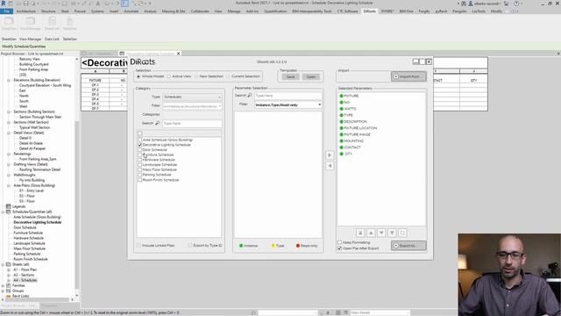Collapse Sections (Building Section) tree node
Viewport: 561px width, 316px height.
9,111
